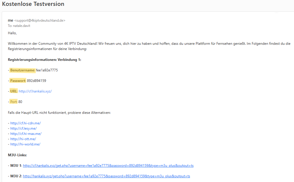
Task: Open the hi-ott.me alternative link
Action: (x=23, y=139)
